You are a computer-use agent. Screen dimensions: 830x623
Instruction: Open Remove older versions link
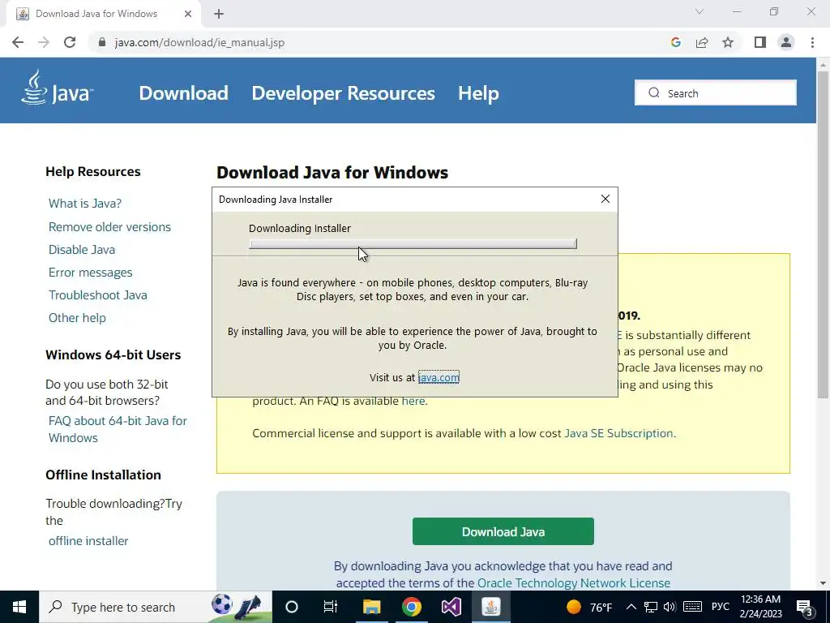(x=109, y=227)
